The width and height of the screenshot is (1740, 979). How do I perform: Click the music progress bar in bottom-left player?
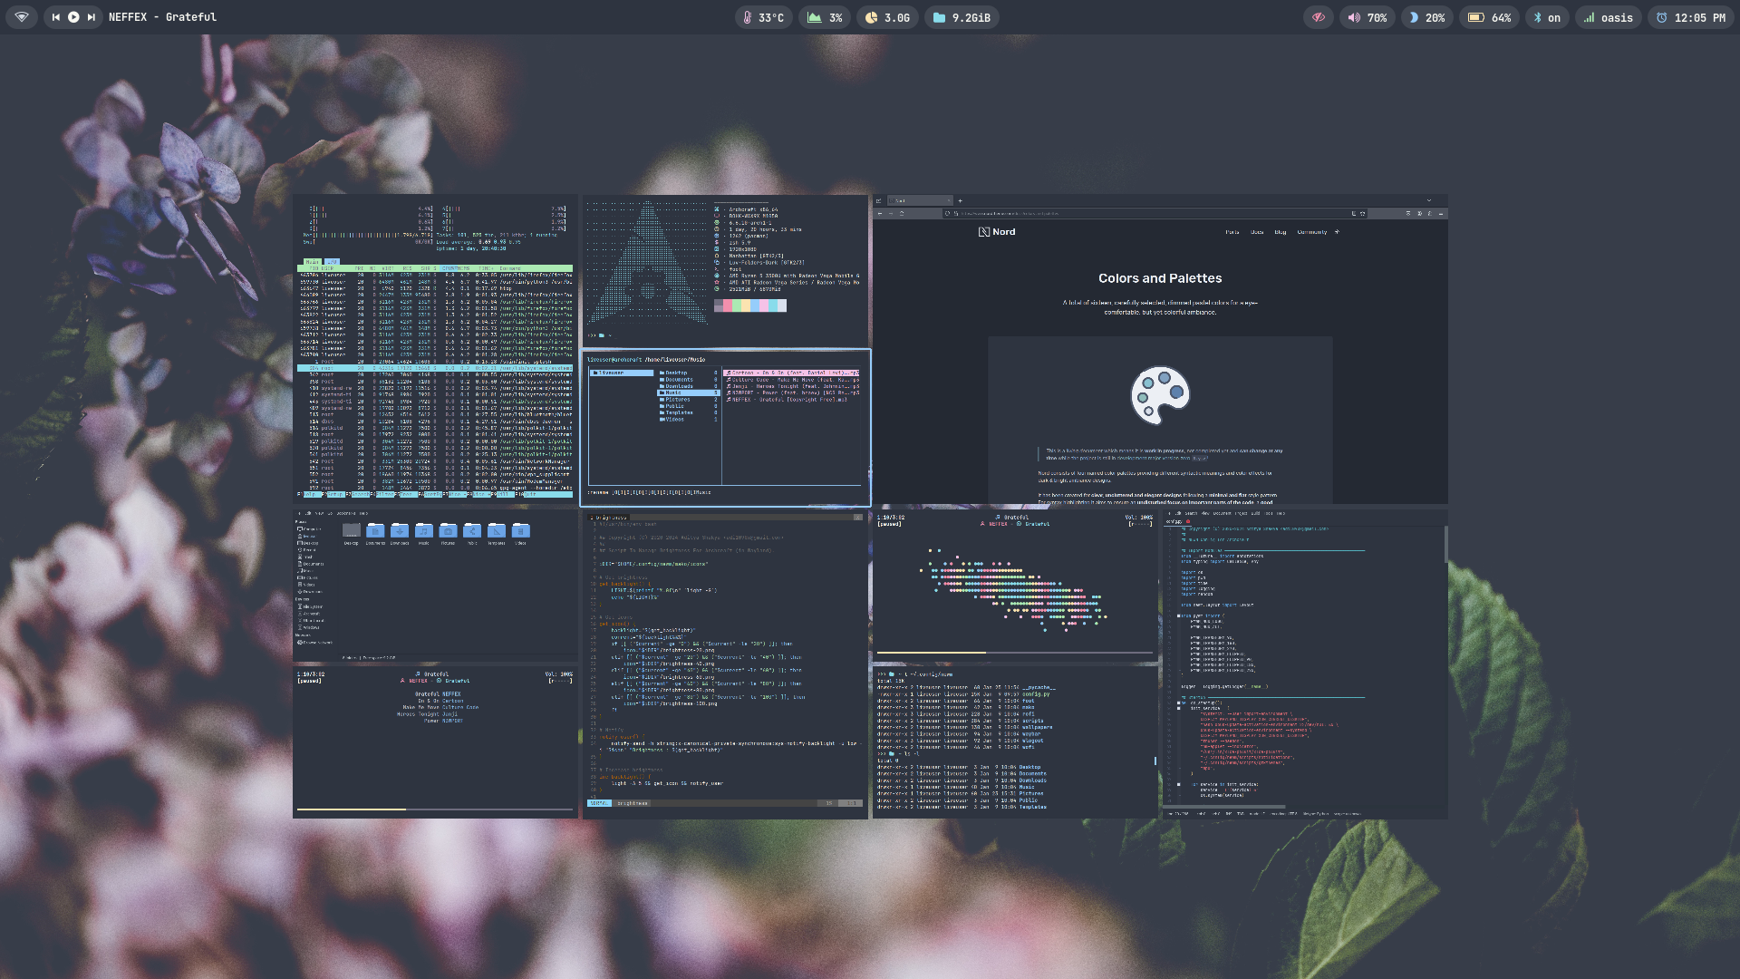435,809
